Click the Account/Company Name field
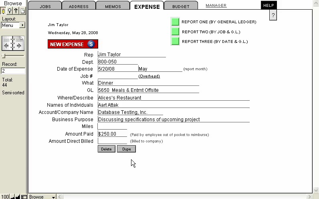Screen dimensions: 319x199 coord(130,112)
